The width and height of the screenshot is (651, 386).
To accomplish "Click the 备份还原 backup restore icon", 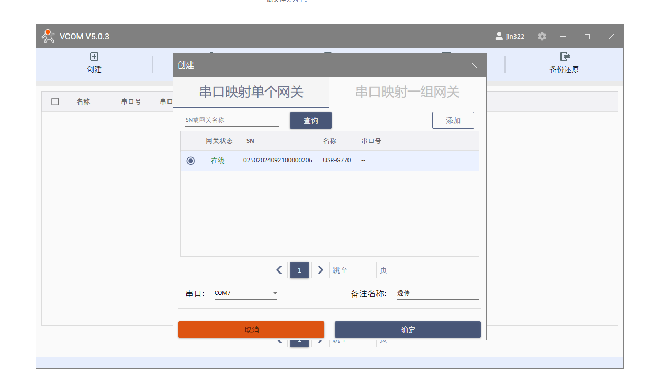I will point(564,57).
